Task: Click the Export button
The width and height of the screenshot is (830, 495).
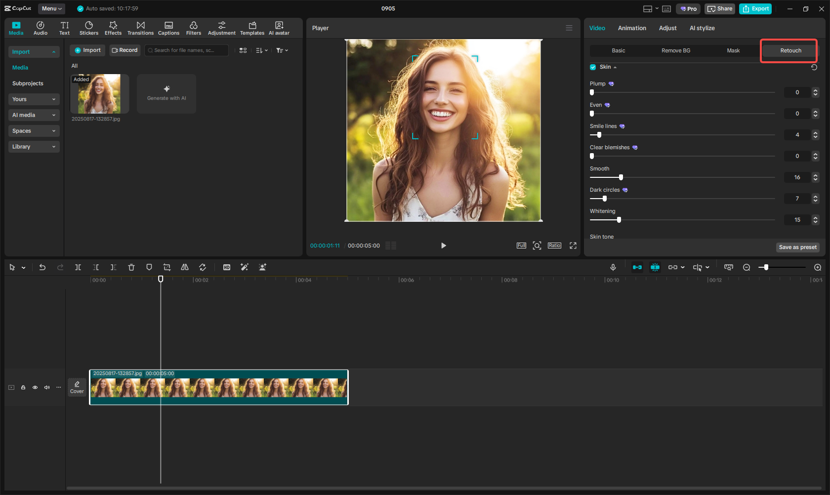Action: pos(755,8)
